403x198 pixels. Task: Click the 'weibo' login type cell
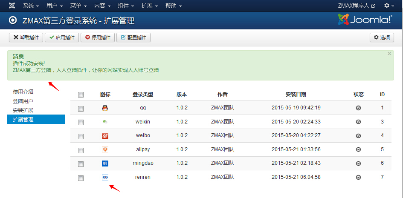pyautogui.click(x=143, y=136)
